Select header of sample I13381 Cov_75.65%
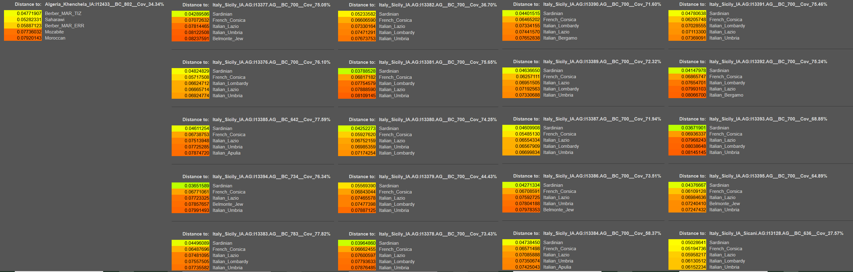 pyautogui.click(x=438, y=62)
